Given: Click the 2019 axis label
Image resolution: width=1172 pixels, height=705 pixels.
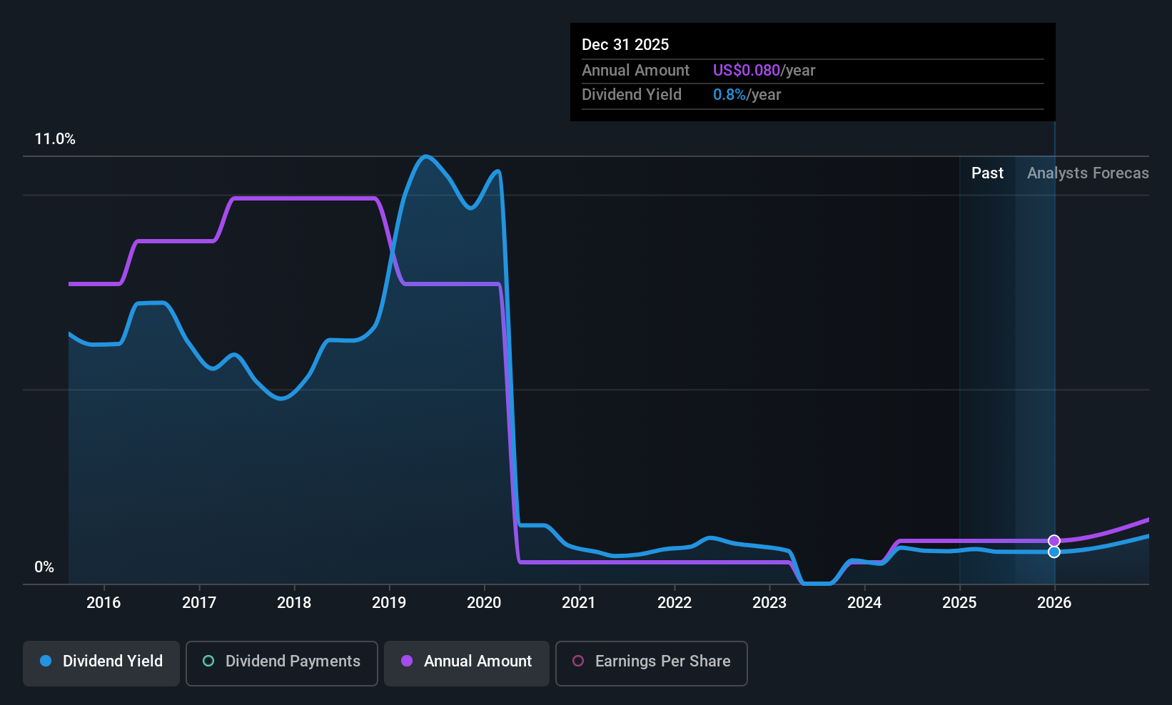Looking at the screenshot, I should tap(389, 602).
